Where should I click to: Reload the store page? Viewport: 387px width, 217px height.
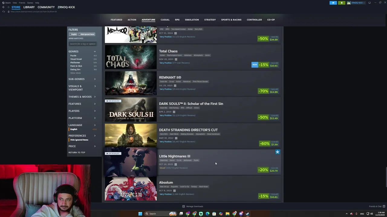click(x=3, y=11)
